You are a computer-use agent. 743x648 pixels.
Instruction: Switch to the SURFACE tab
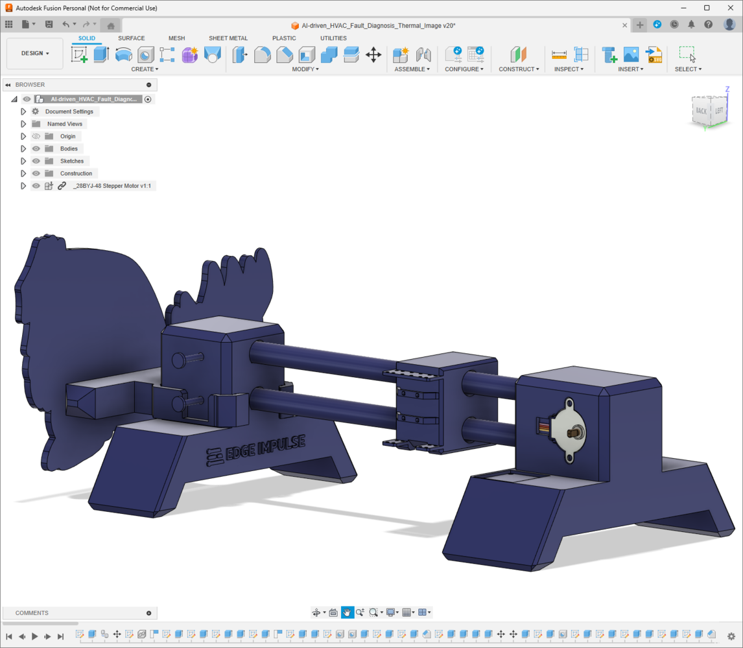(131, 38)
